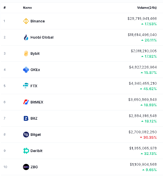Screen dimensions: 163x177
Task: Click the FTX logo icon
Action: (26, 86)
